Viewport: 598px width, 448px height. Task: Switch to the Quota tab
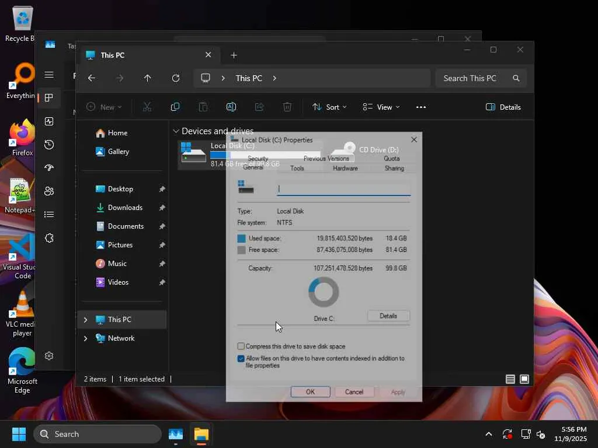click(x=392, y=159)
